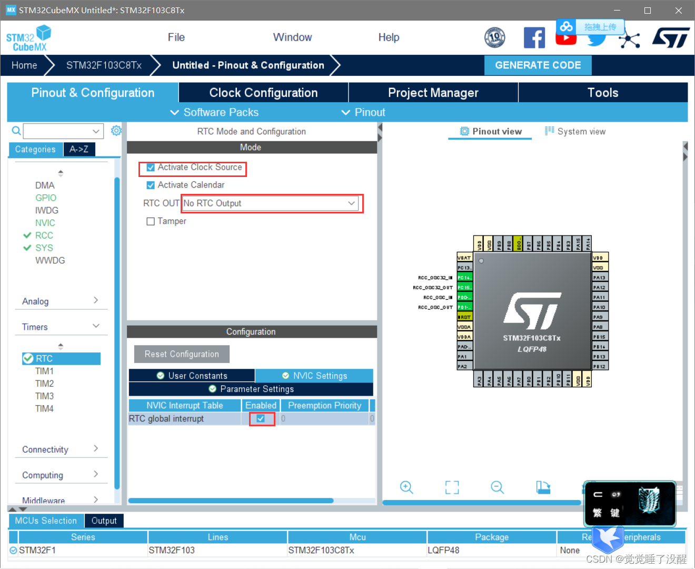Screen dimensions: 695x569
Task: Click the rotate/export pinout icon
Action: click(x=543, y=487)
